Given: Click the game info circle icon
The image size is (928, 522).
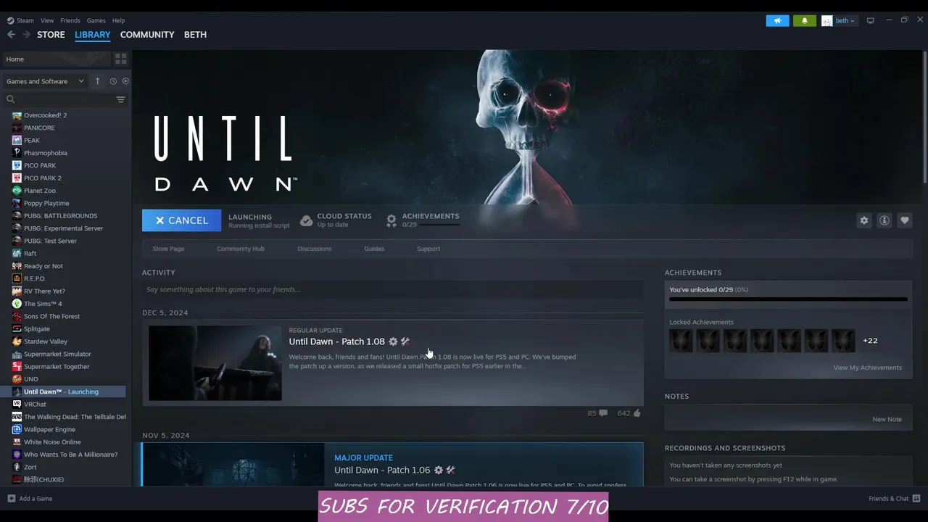Looking at the screenshot, I should click(x=884, y=220).
